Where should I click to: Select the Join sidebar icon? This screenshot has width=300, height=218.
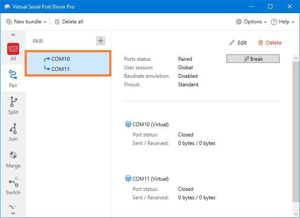coord(13,132)
